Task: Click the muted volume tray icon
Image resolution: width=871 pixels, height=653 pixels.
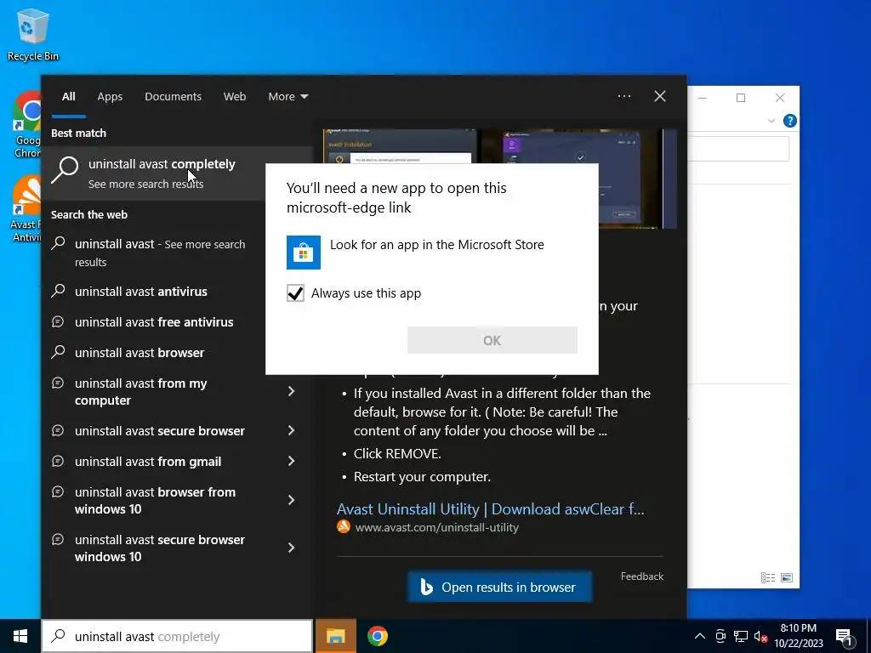Action: (x=760, y=636)
